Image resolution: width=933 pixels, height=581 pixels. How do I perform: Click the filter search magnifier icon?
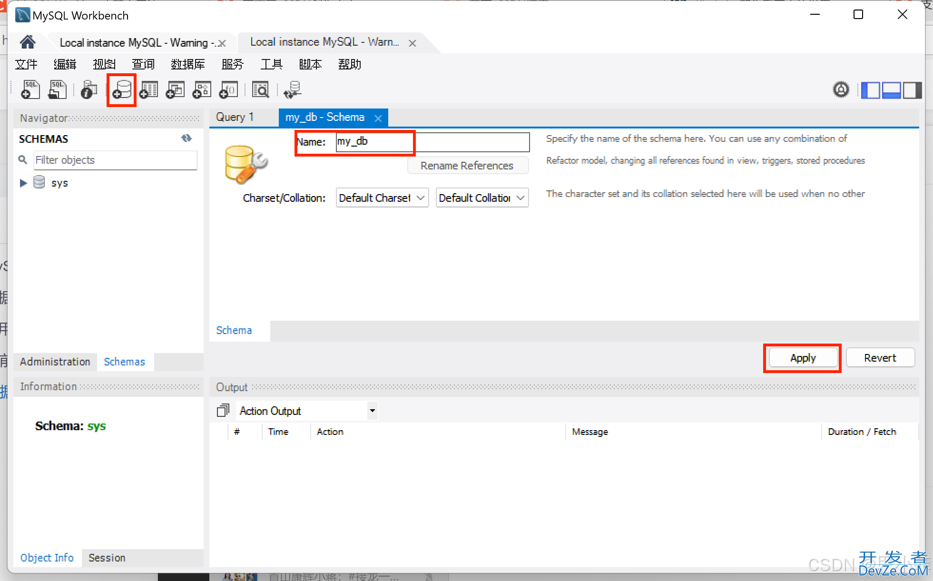click(x=22, y=159)
